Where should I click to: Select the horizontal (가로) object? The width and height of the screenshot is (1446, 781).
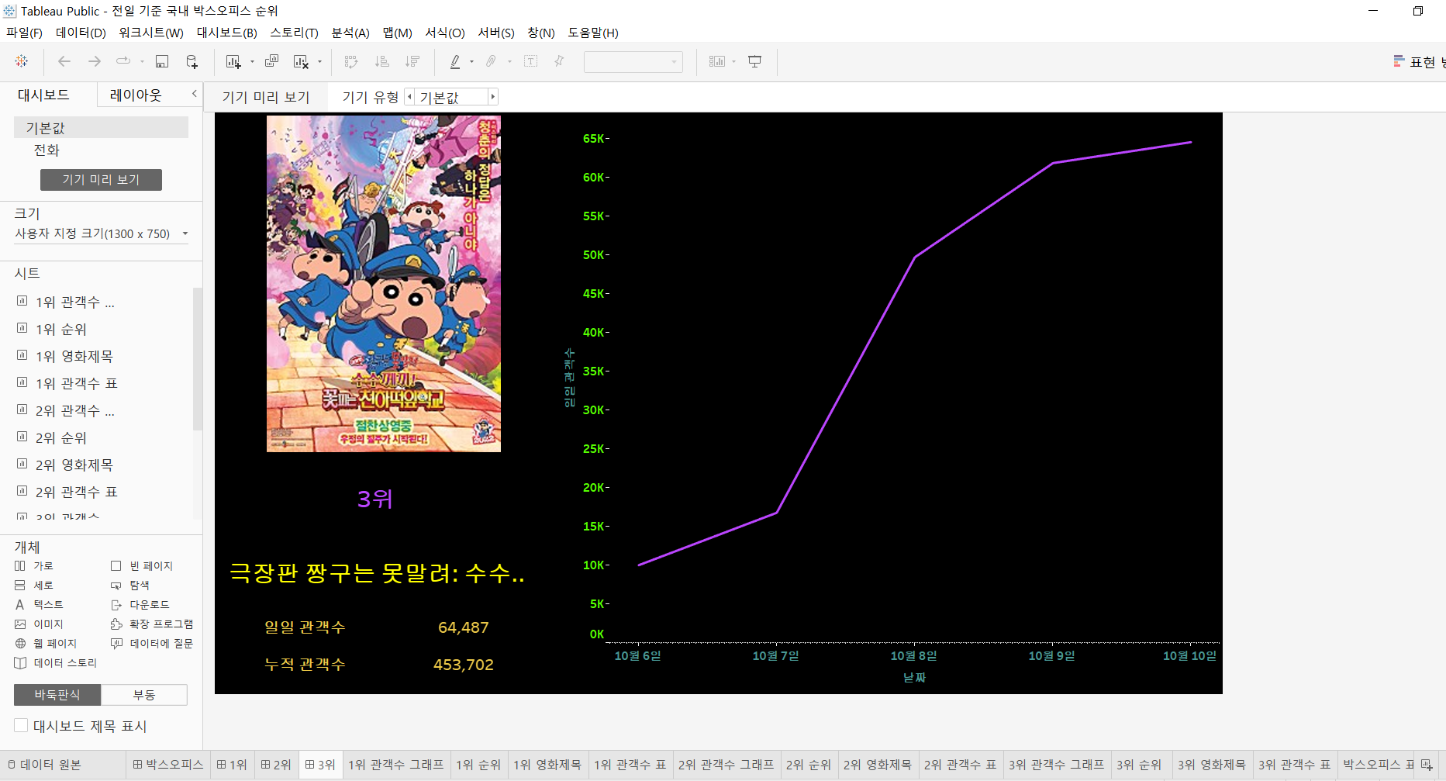[x=34, y=566]
